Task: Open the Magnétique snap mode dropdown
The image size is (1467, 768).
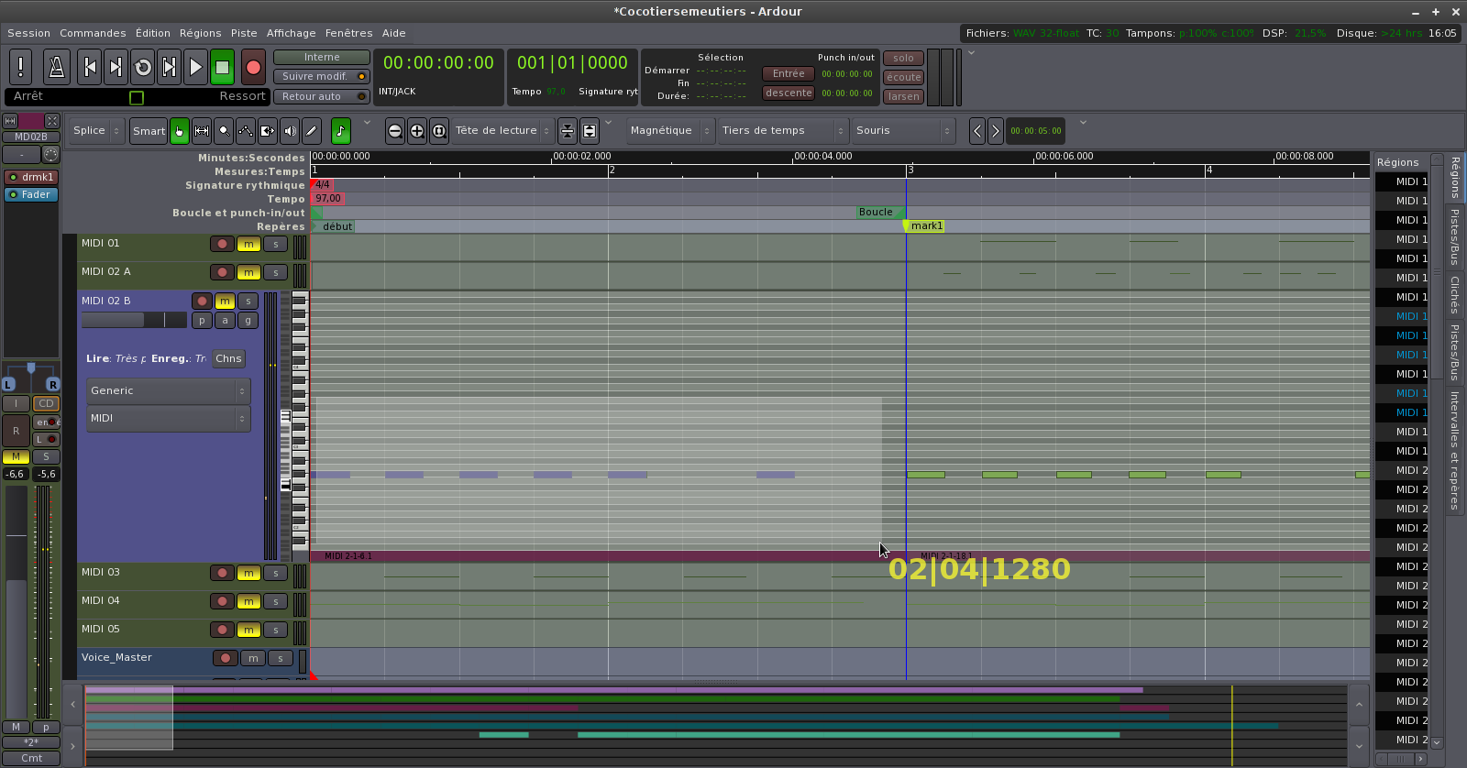Action: pos(669,131)
